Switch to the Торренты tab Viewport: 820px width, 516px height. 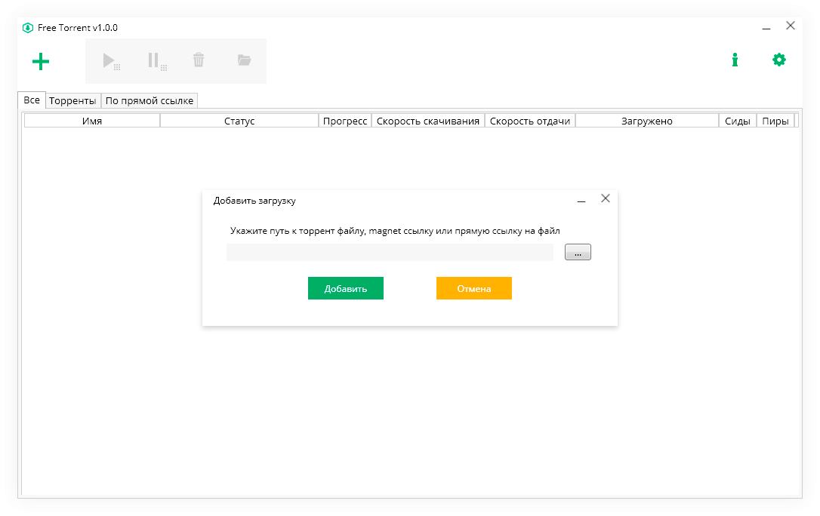tap(72, 101)
